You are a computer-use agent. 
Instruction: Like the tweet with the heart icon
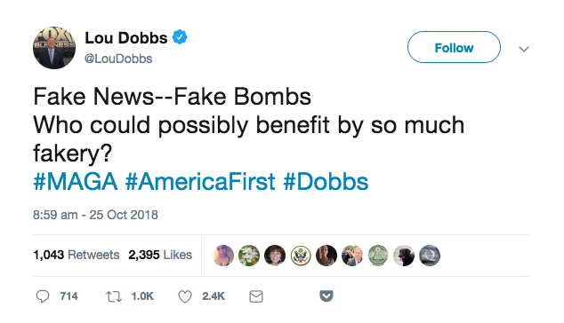[x=185, y=296]
